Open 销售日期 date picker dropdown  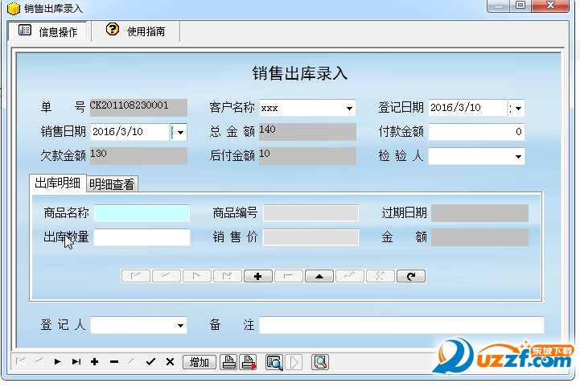pyautogui.click(x=179, y=132)
